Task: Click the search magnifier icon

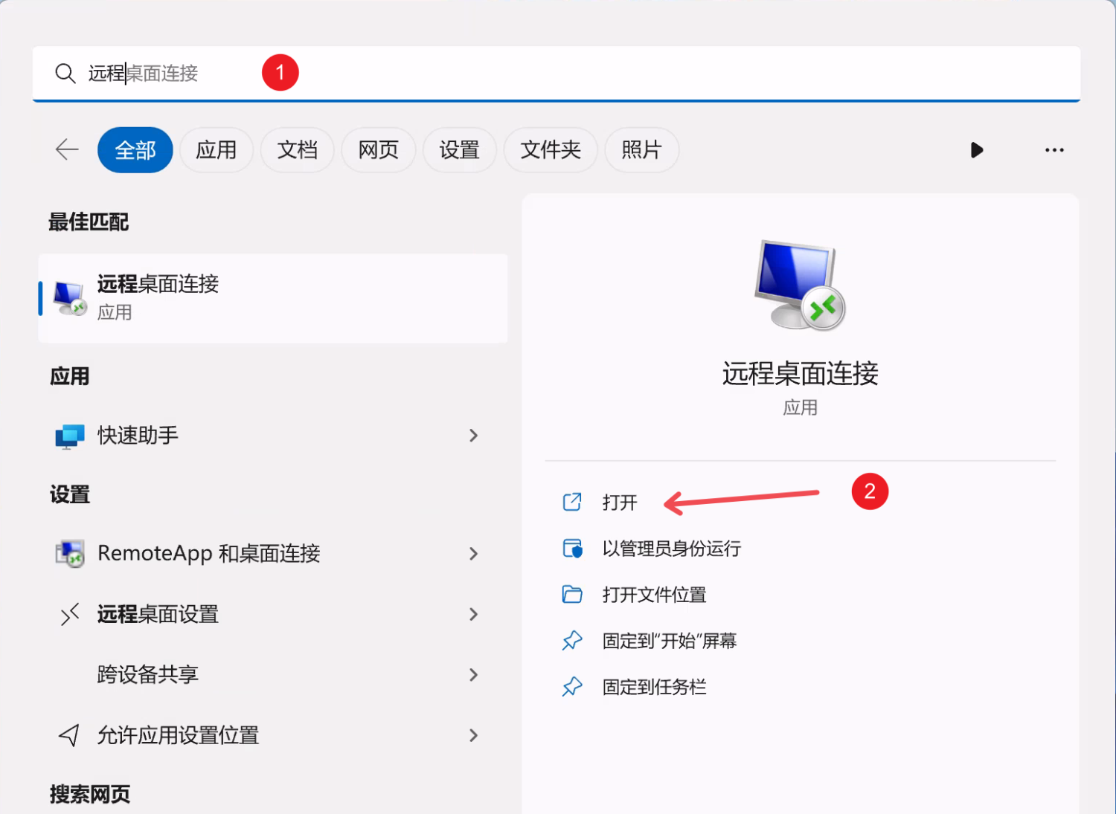Action: click(65, 73)
